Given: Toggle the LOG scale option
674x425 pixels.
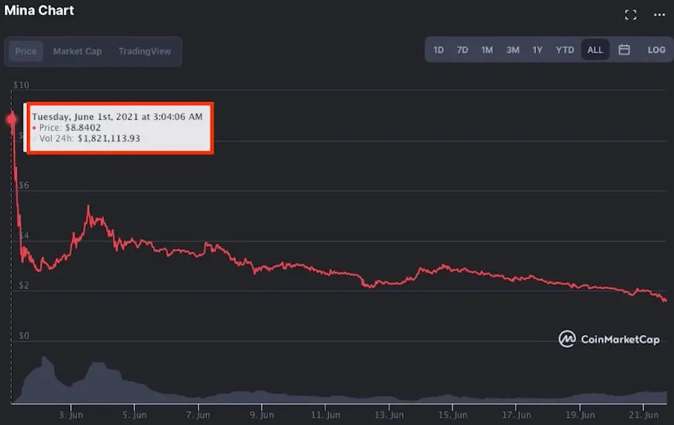Looking at the screenshot, I should coord(656,50).
